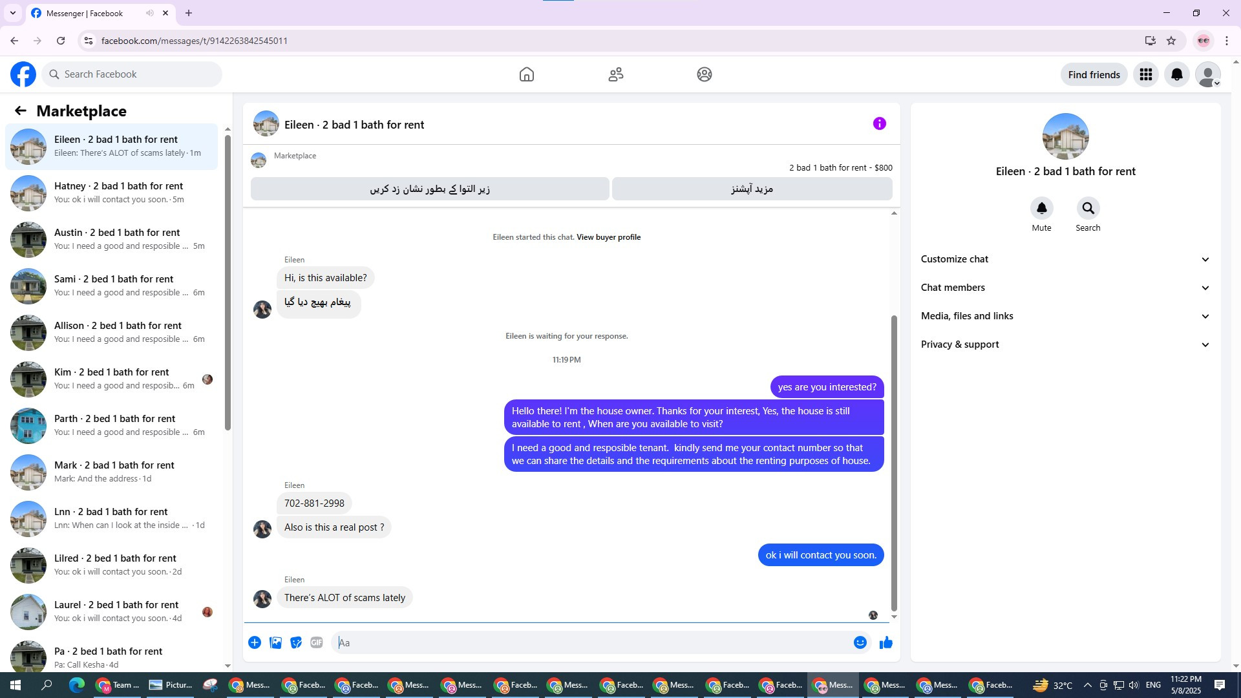Screen dimensions: 1241x698
Task: Open more actions plus icon
Action: 255,642
